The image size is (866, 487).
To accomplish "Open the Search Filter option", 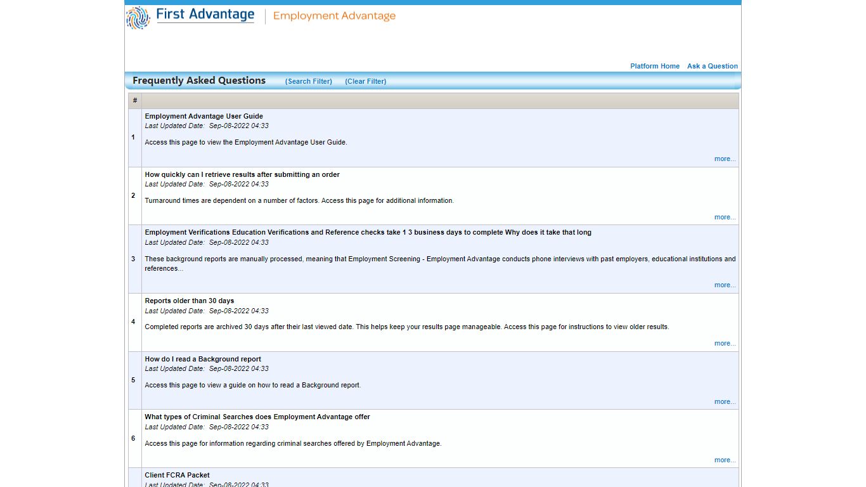I will (x=309, y=81).
